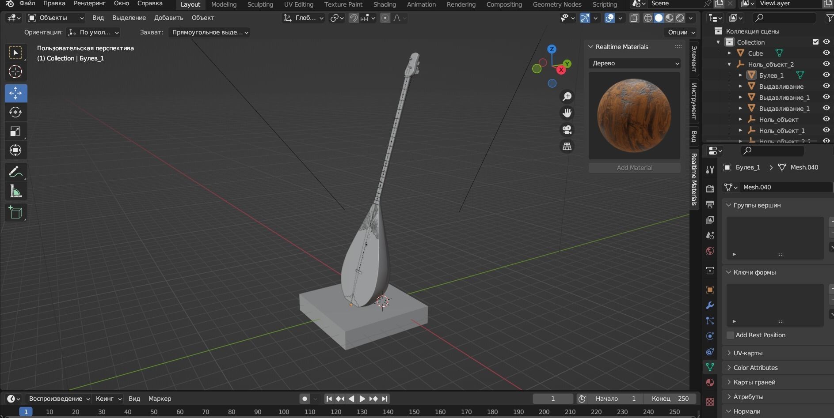This screenshot has width=834, height=418.
Task: Pick the Rotate tool
Action: coord(15,112)
